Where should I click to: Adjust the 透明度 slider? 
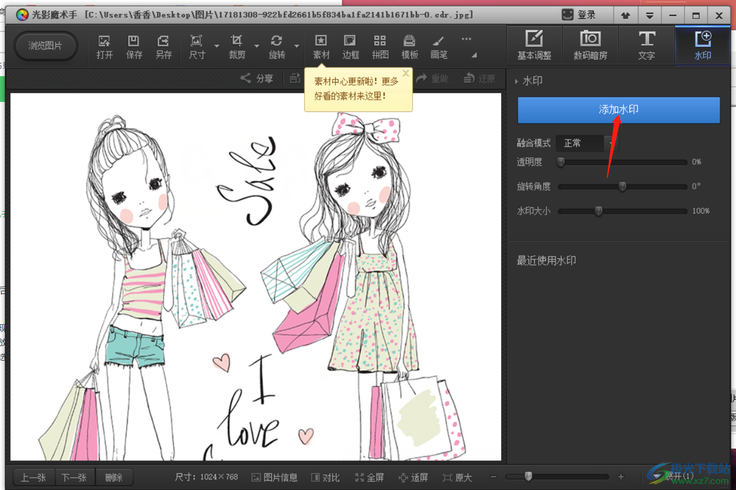point(623,162)
